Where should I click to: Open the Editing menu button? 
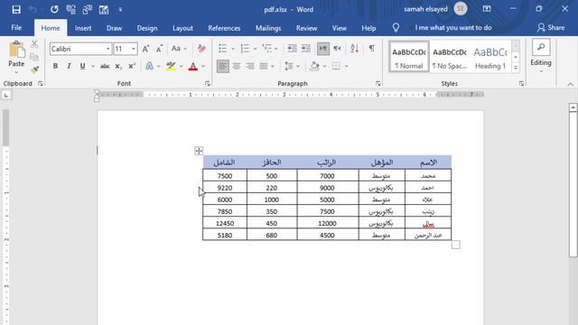[541, 56]
